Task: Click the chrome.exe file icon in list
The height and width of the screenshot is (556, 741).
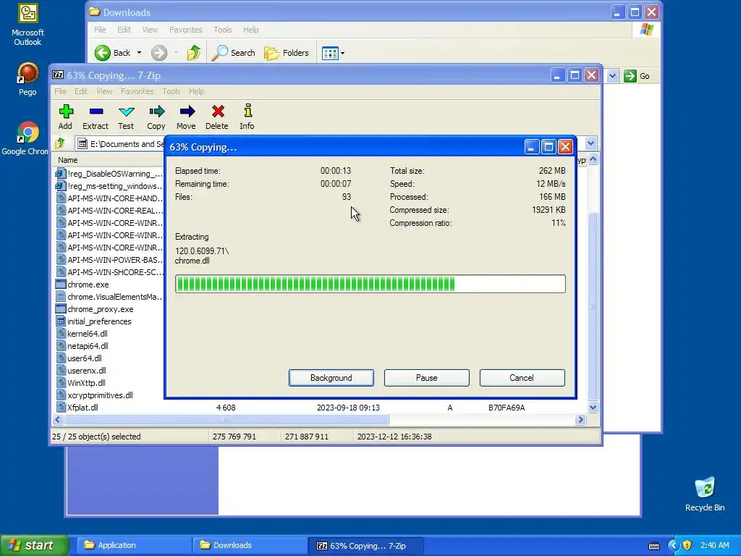Action: 61,284
